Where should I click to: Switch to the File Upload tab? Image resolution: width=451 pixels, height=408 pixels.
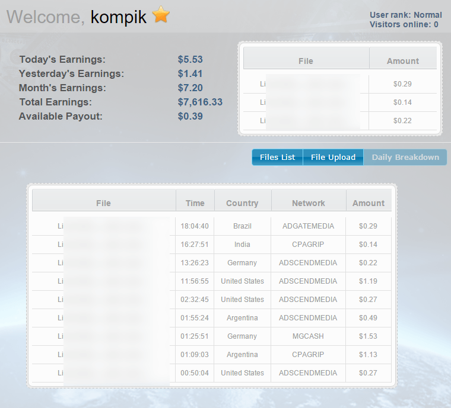[333, 157]
